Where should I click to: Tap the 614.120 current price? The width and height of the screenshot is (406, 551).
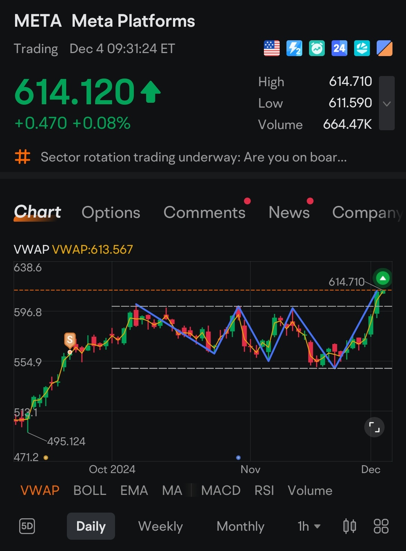(x=74, y=92)
